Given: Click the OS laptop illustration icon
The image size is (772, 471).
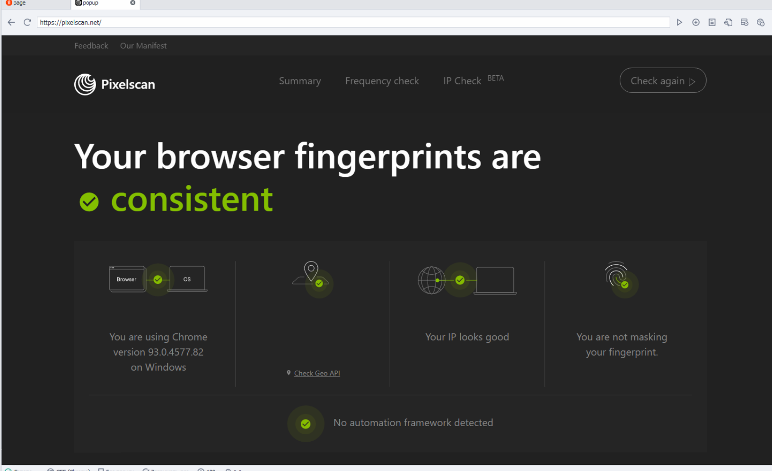Looking at the screenshot, I should coord(187,279).
